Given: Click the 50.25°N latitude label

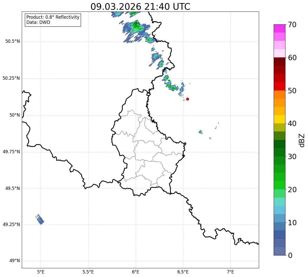Looking at the screenshot, I should coord(11,78).
